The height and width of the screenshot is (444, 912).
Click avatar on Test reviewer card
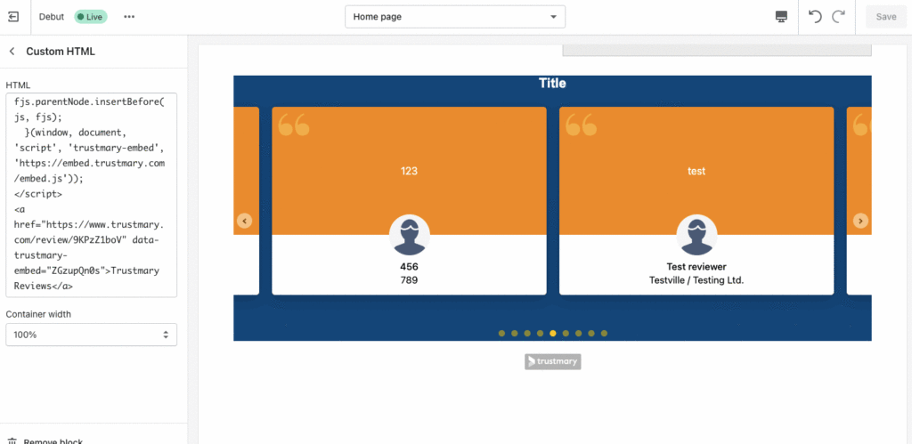pos(696,236)
